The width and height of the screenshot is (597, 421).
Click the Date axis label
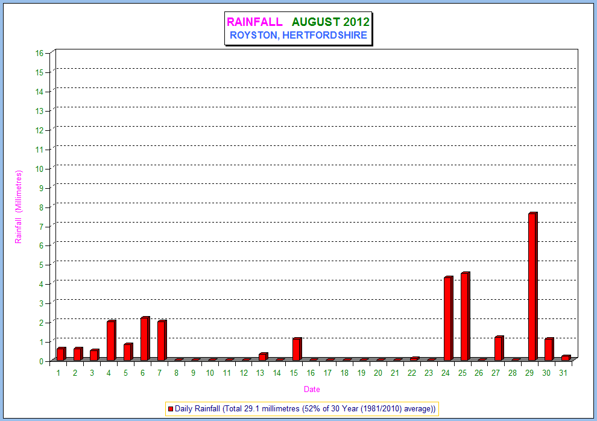click(312, 390)
